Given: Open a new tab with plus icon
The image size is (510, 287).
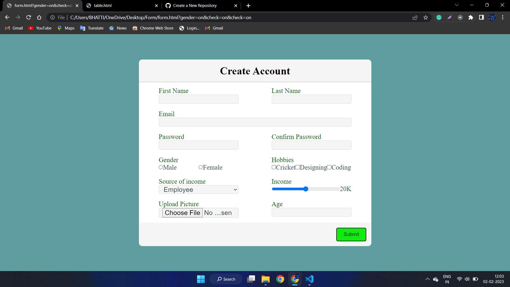Looking at the screenshot, I should point(248,6).
